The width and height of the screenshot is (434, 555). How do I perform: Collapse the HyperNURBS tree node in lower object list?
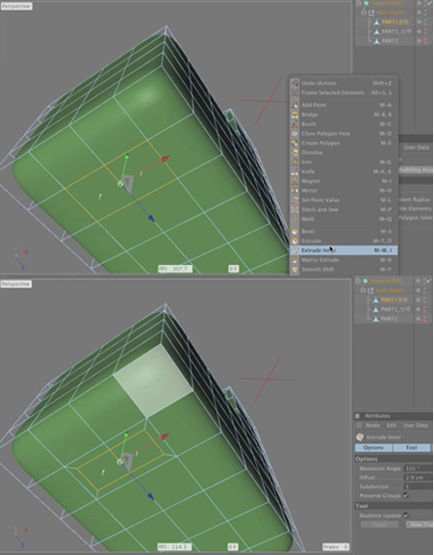[x=358, y=281]
